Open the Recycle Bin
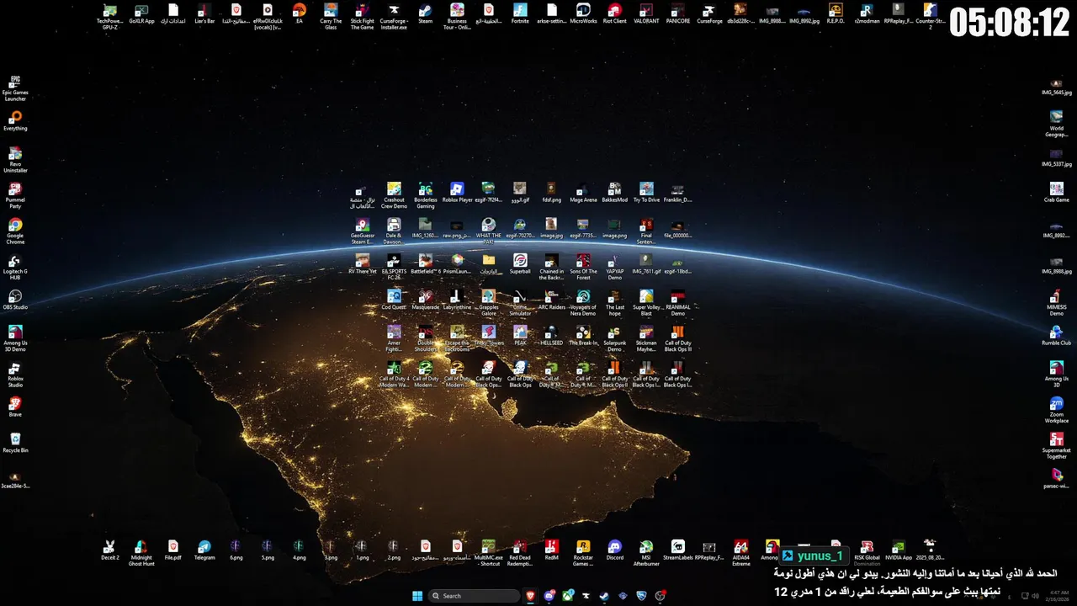 15,444
